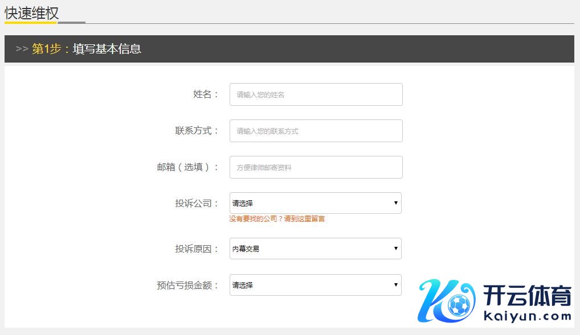Click the 填写基本信息 header title
Screen dimensions: 580x335
point(107,49)
